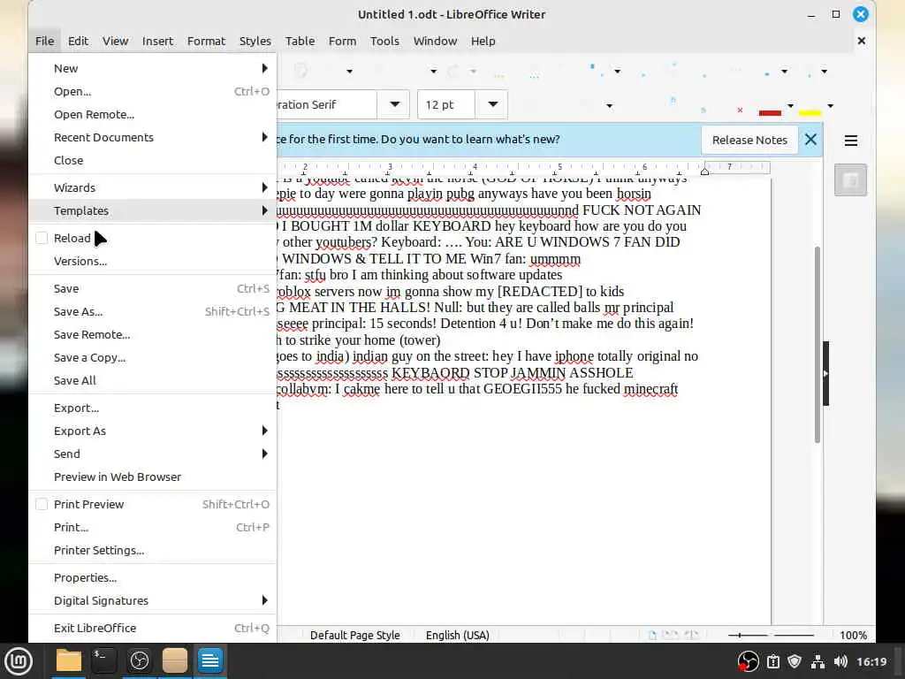The height and width of the screenshot is (679, 905).
Task: Click Default Page Style in status bar
Action: [355, 635]
